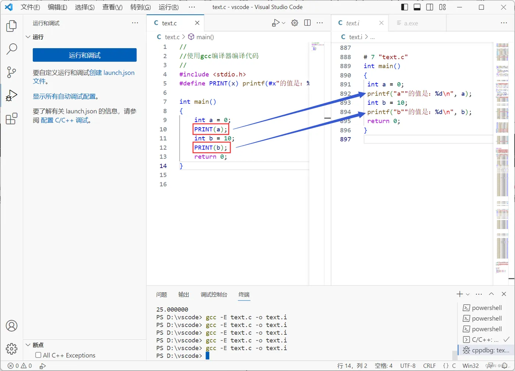Enable the All C++ Exceptions checkbox

point(38,355)
